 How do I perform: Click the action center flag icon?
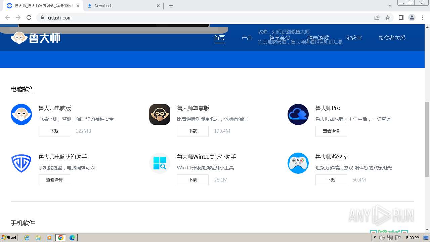click(x=398, y=238)
